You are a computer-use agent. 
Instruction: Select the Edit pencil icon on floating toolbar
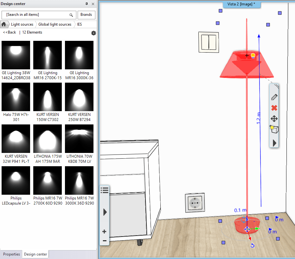tap(274, 97)
